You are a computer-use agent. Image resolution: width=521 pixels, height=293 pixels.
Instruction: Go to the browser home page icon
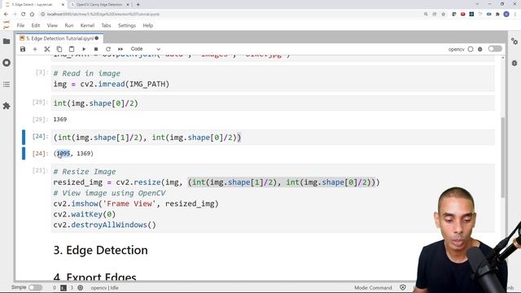pyautogui.click(x=32, y=15)
